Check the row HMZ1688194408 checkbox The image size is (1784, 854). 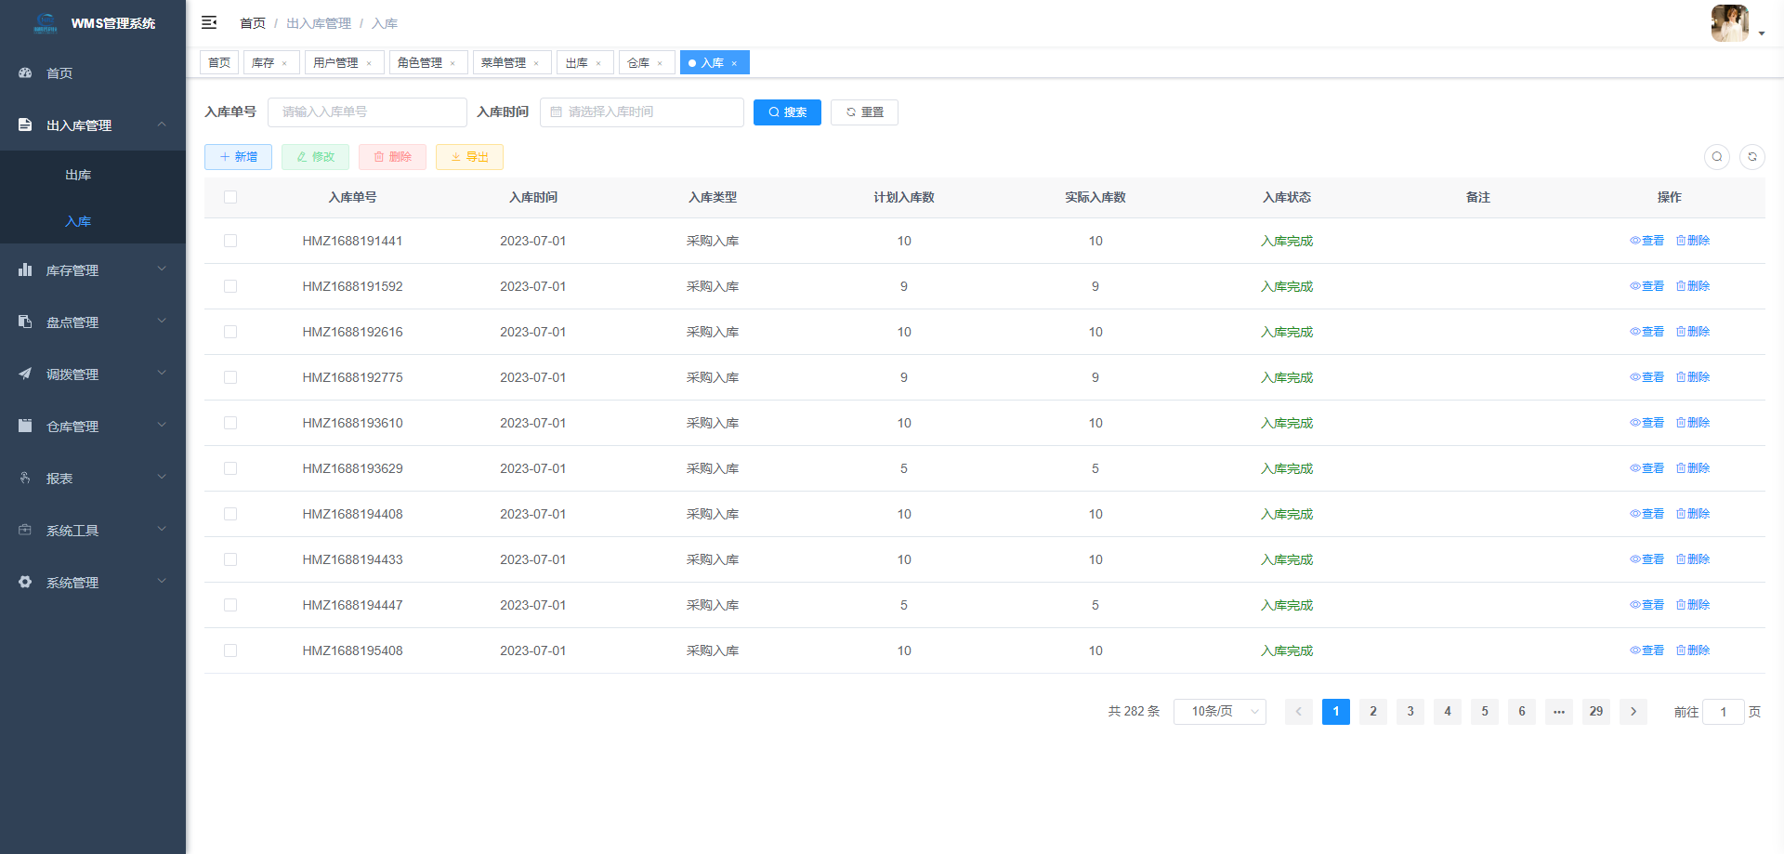pyautogui.click(x=230, y=514)
